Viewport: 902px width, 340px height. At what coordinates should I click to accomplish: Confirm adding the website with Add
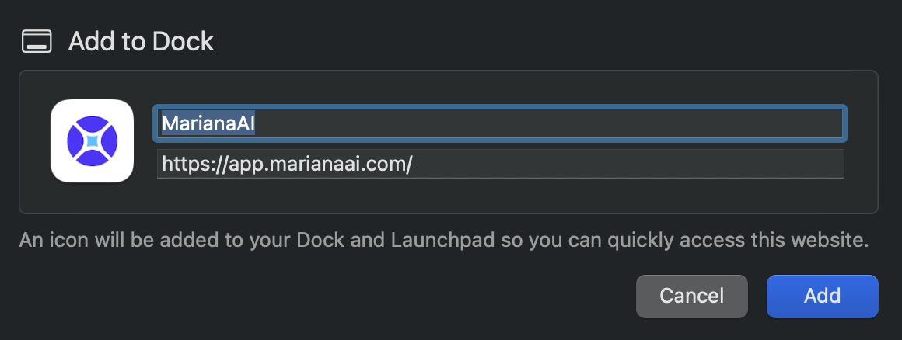pos(822,296)
